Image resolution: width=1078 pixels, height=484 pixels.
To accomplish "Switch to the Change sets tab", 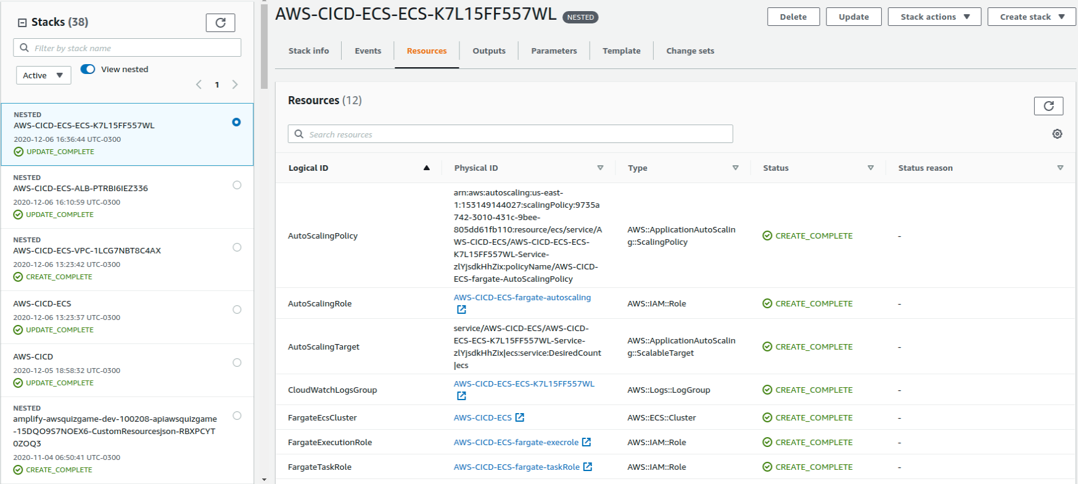I will [690, 51].
